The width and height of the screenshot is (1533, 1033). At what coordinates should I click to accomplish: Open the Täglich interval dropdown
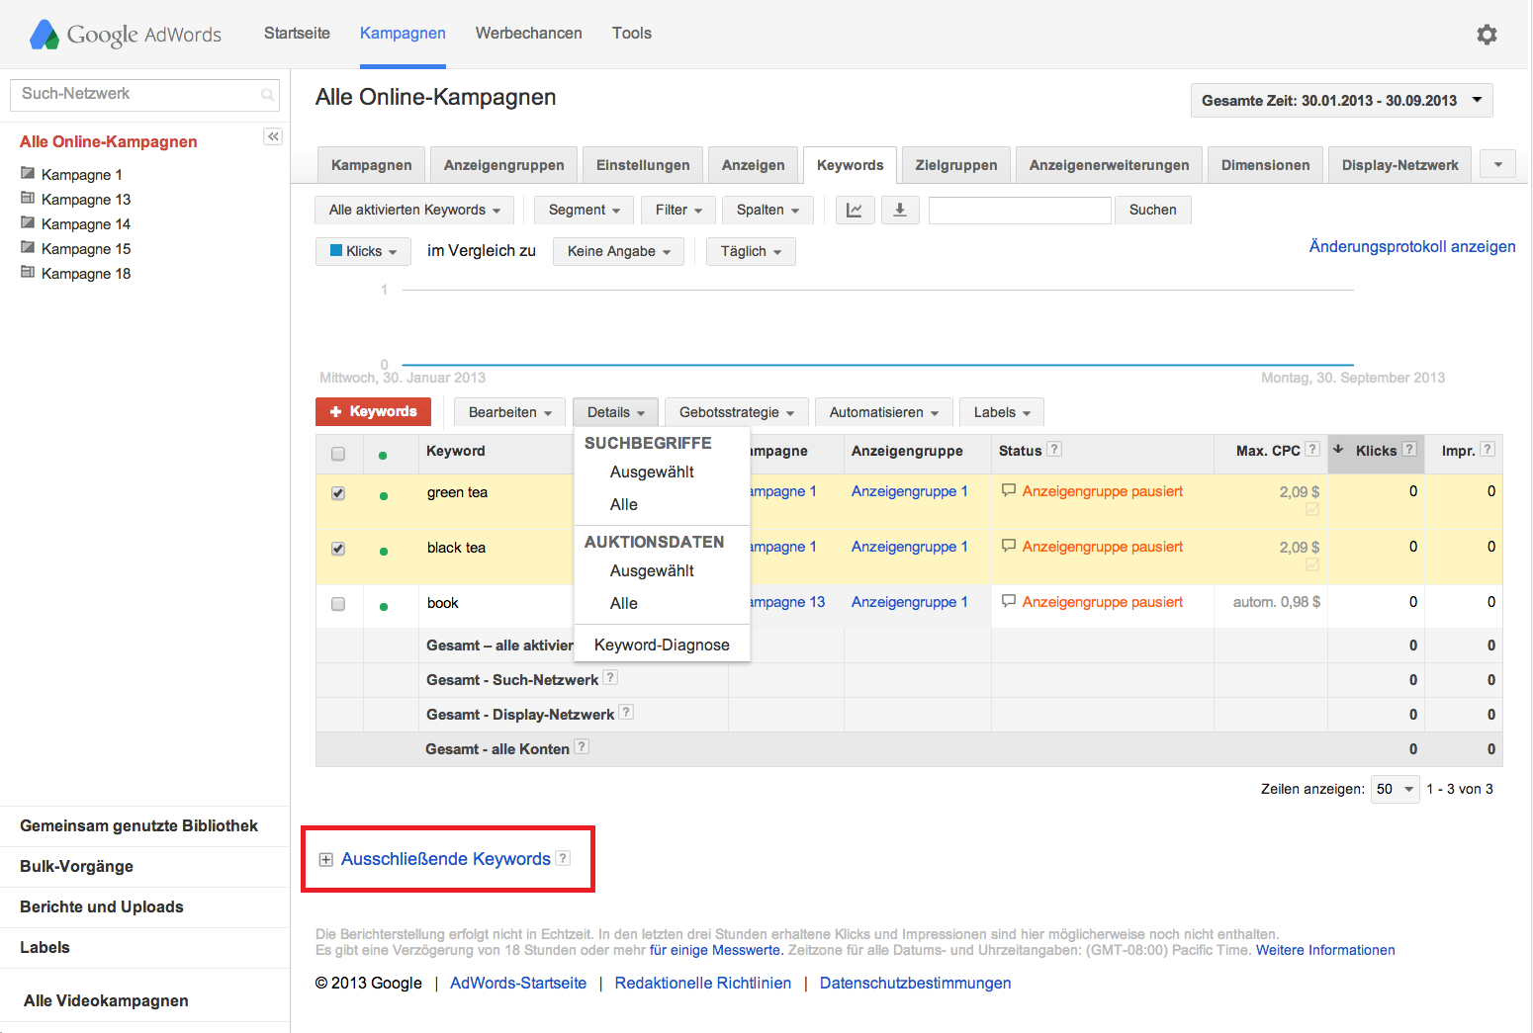[751, 251]
